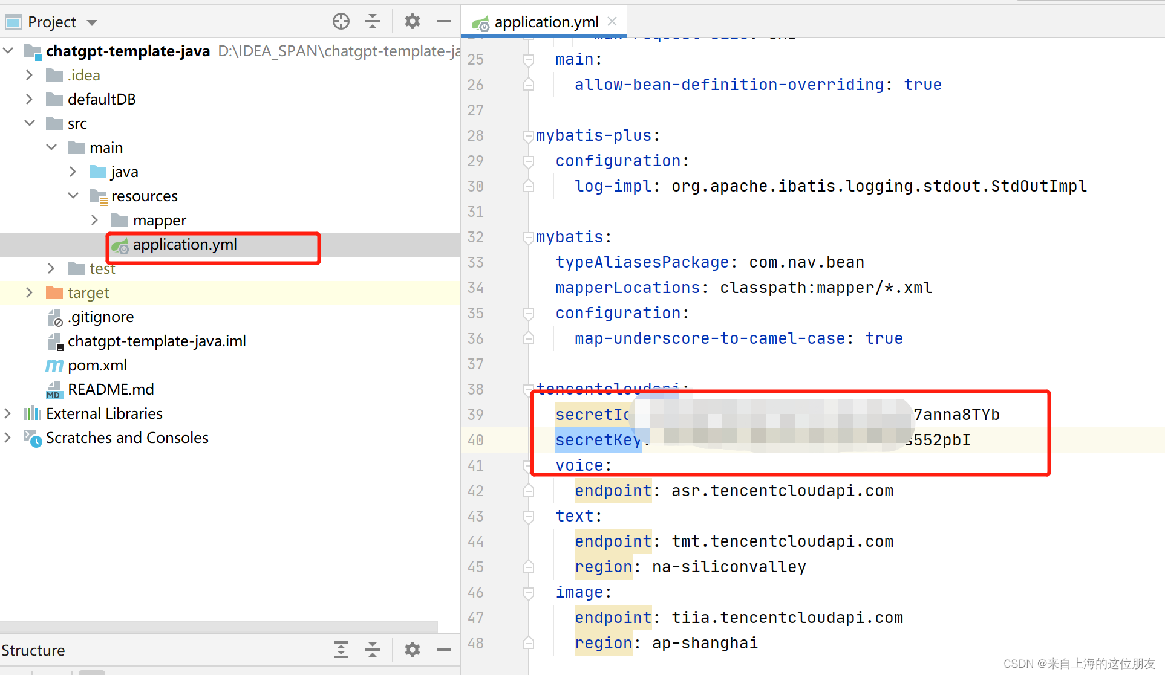Expand all icon in Structure panel
1165x675 pixels.
[x=341, y=650]
